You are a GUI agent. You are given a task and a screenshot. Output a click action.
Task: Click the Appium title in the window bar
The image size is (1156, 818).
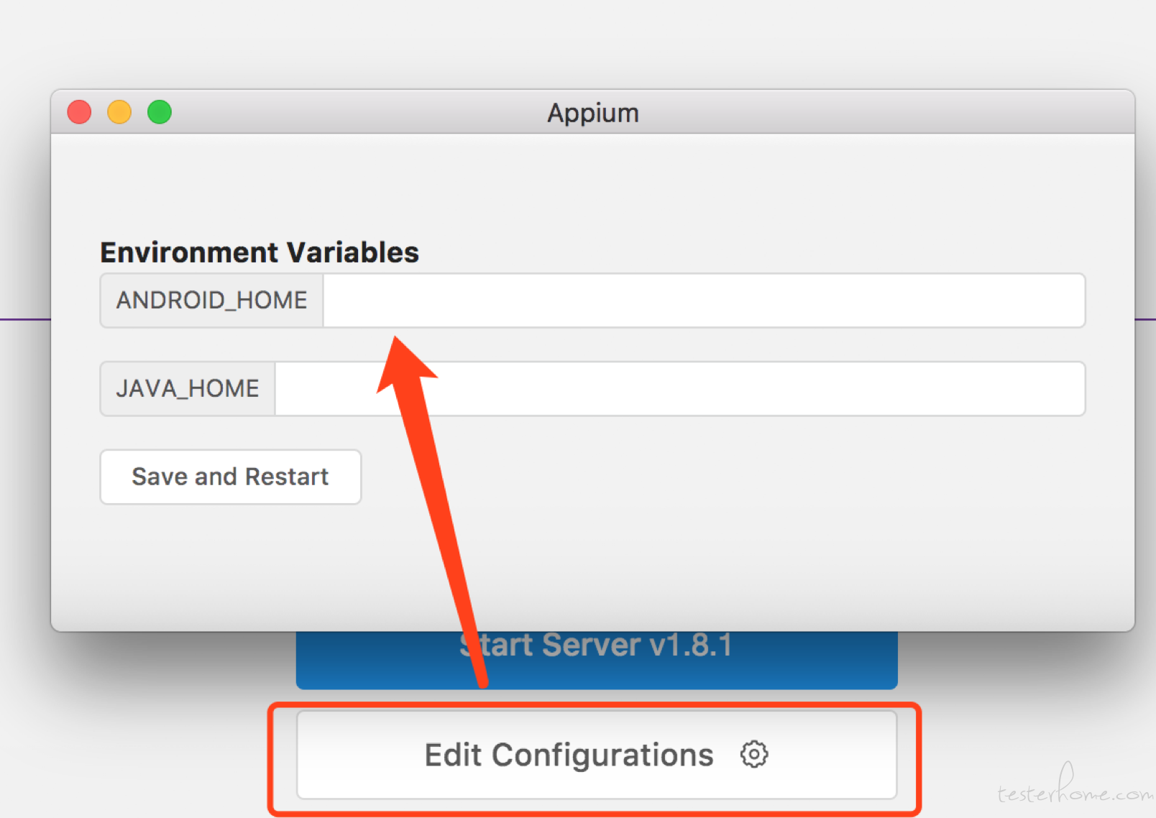tap(593, 113)
